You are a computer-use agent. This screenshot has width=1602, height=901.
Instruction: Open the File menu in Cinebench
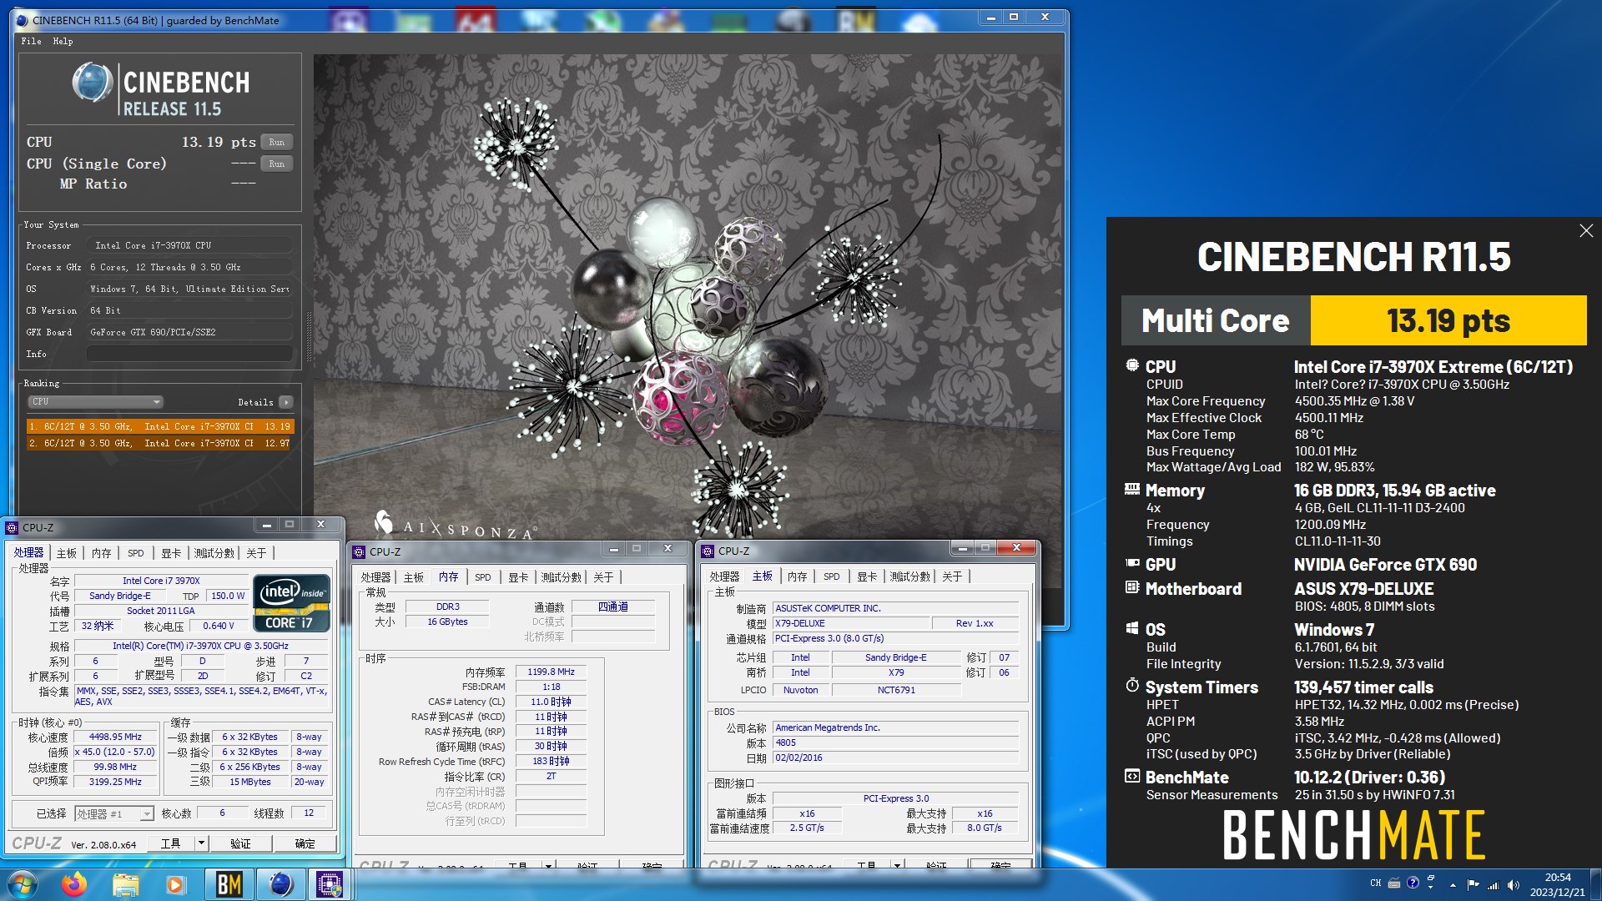[x=31, y=41]
